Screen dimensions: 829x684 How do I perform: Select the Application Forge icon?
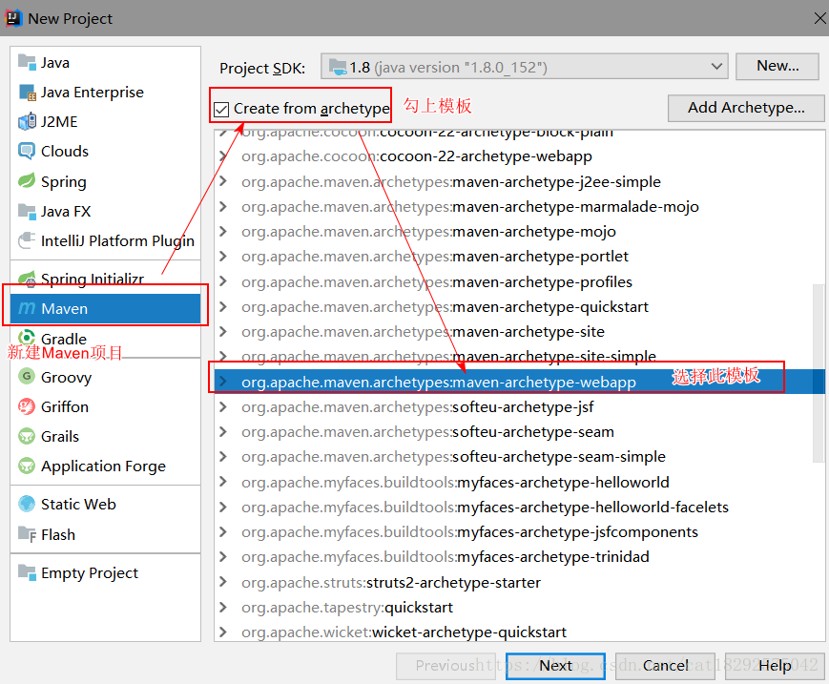(x=27, y=466)
